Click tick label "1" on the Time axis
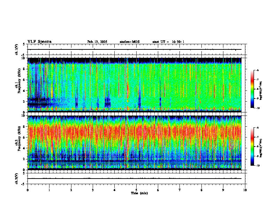Viewport: 276px width, 213px height. [x=49, y=190]
